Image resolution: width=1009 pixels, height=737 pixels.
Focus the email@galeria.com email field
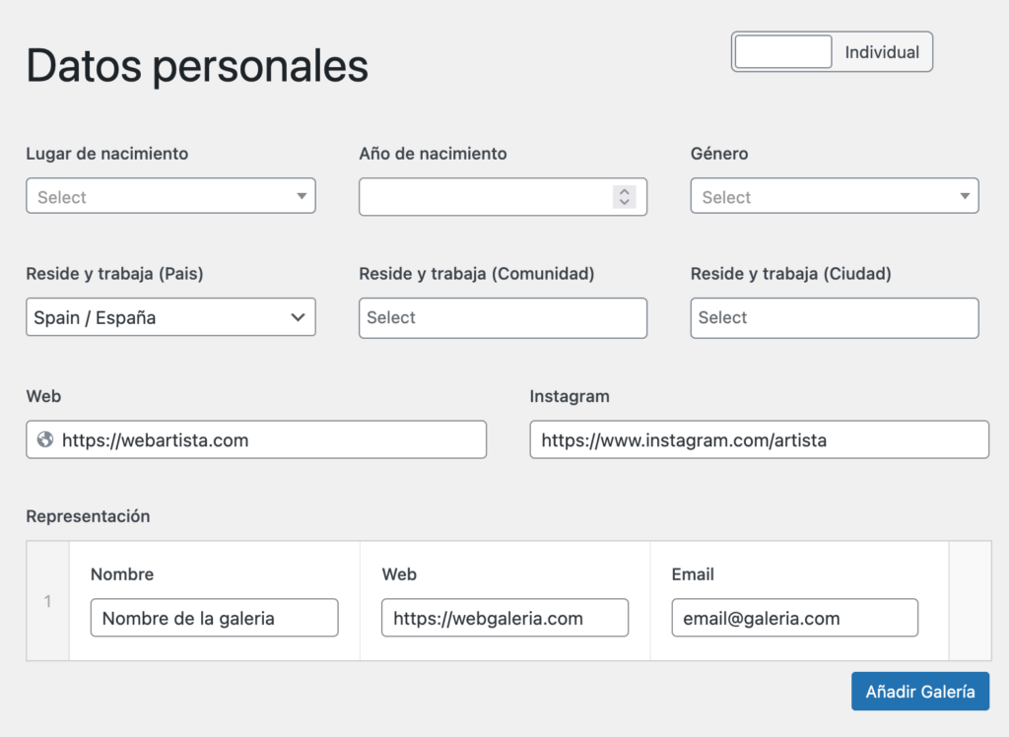click(794, 618)
